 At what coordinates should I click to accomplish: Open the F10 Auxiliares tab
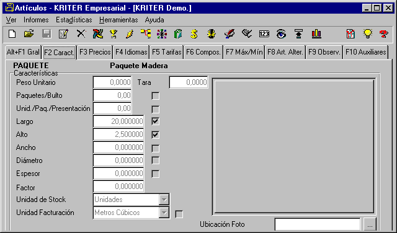[365, 52]
